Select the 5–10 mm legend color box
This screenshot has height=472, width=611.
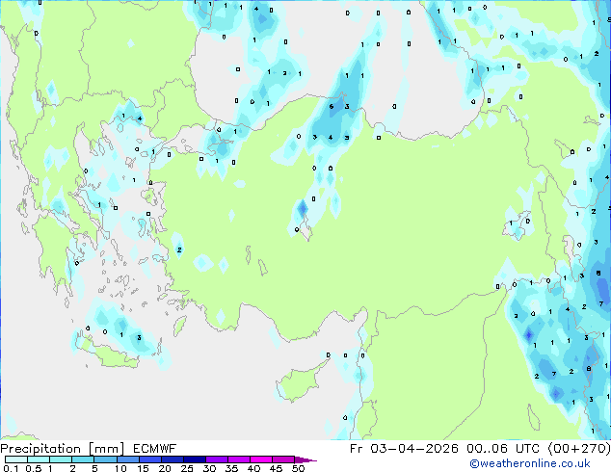pyautogui.click(x=105, y=459)
